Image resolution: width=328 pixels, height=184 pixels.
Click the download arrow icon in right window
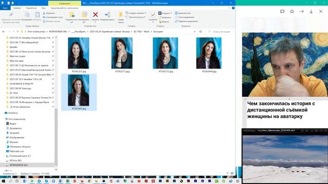pyautogui.click(x=311, y=11)
